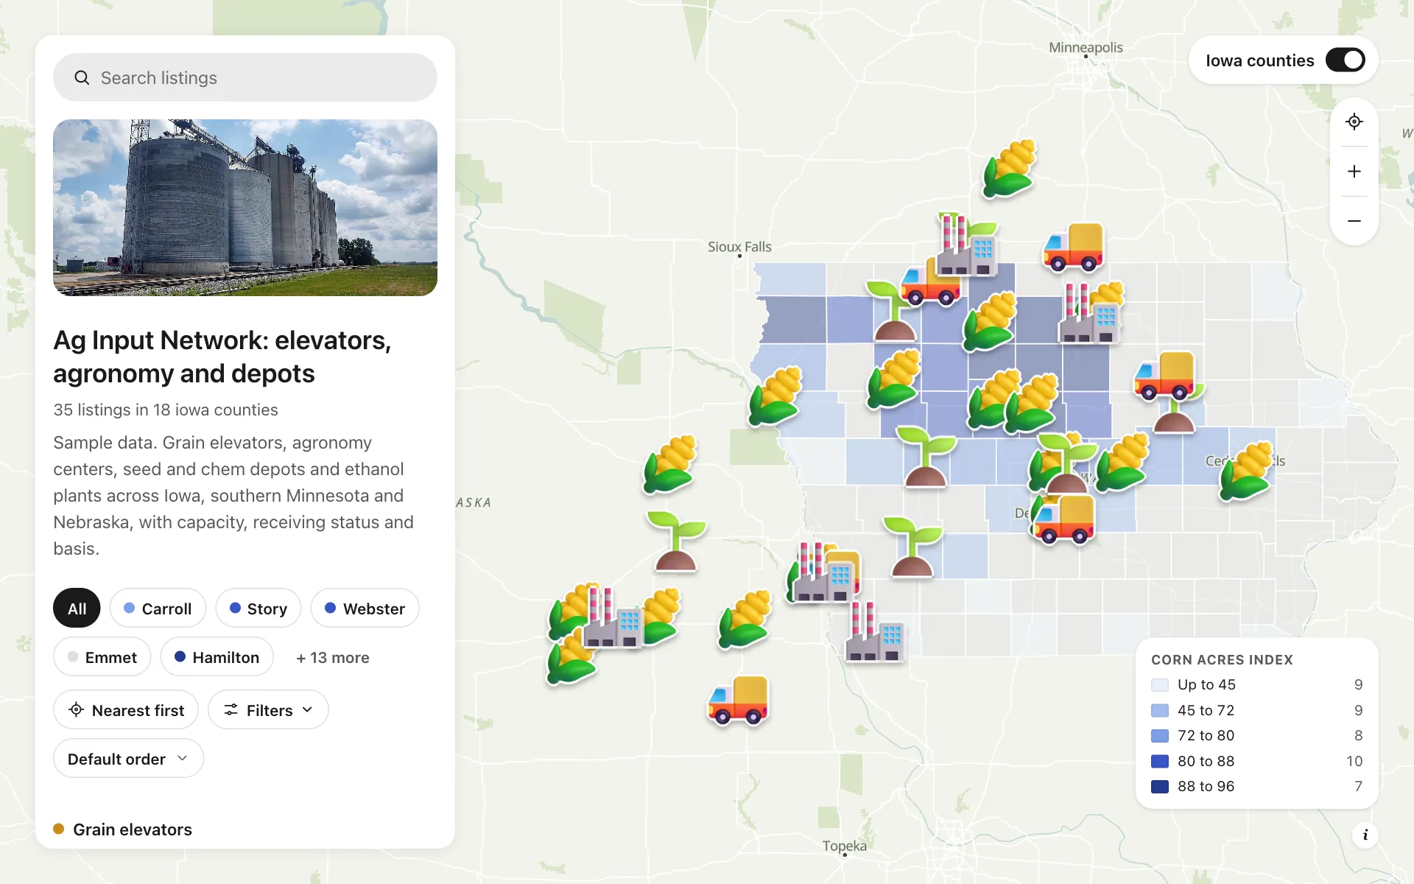Click the Up to 45 legend swatch
Screen dimensions: 1414x884
[x=1160, y=685]
